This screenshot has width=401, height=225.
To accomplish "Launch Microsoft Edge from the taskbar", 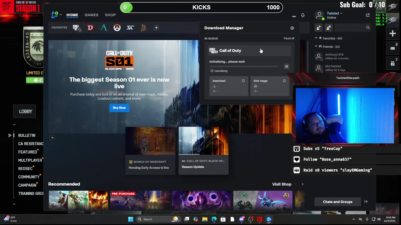I will pyautogui.click(x=214, y=219).
